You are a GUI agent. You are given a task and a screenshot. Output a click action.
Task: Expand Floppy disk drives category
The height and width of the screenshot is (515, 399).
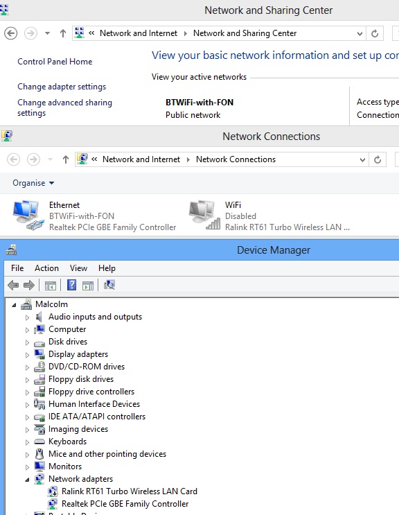(27, 380)
